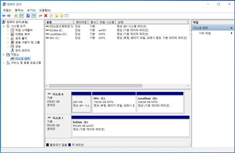Click the view settings list icon in toolbar
The image size is (235, 153).
67,16
